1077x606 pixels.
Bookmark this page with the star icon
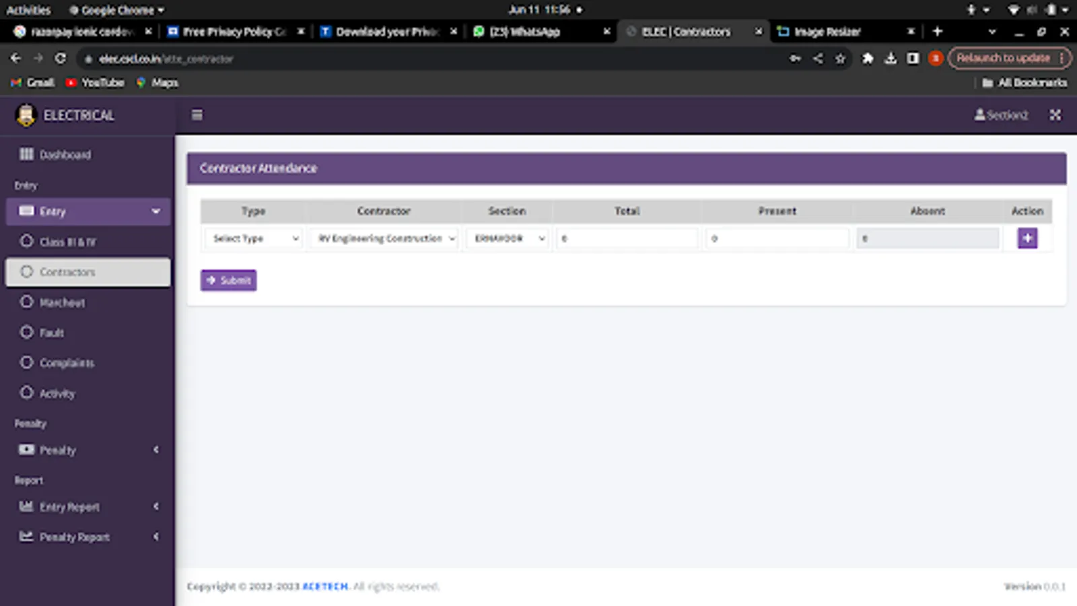tap(840, 59)
